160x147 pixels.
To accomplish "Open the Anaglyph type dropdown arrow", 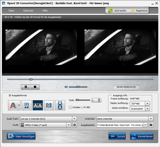I will [x=19, y=105].
